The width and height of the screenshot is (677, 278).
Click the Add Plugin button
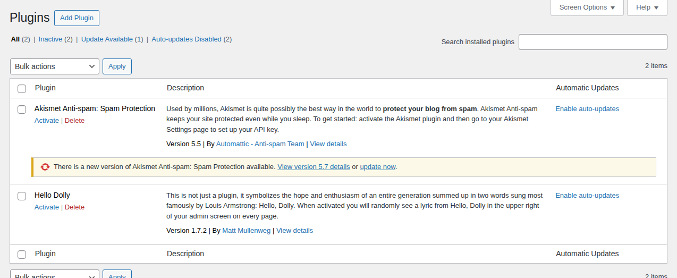pyautogui.click(x=77, y=18)
